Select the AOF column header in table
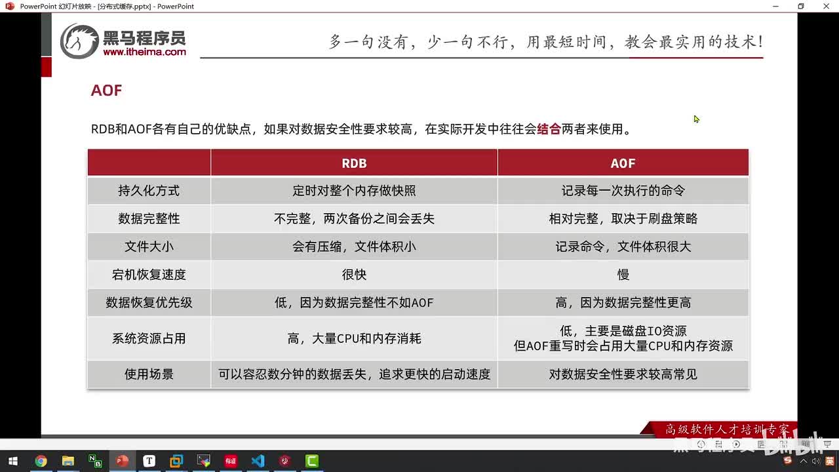This screenshot has width=839, height=472. 623,163
